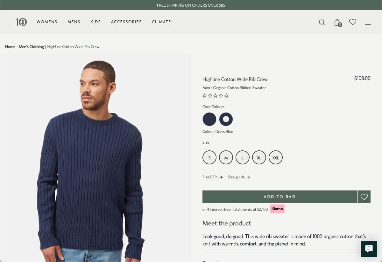
Task: Open the live chat icon
Action: pos(369,249)
